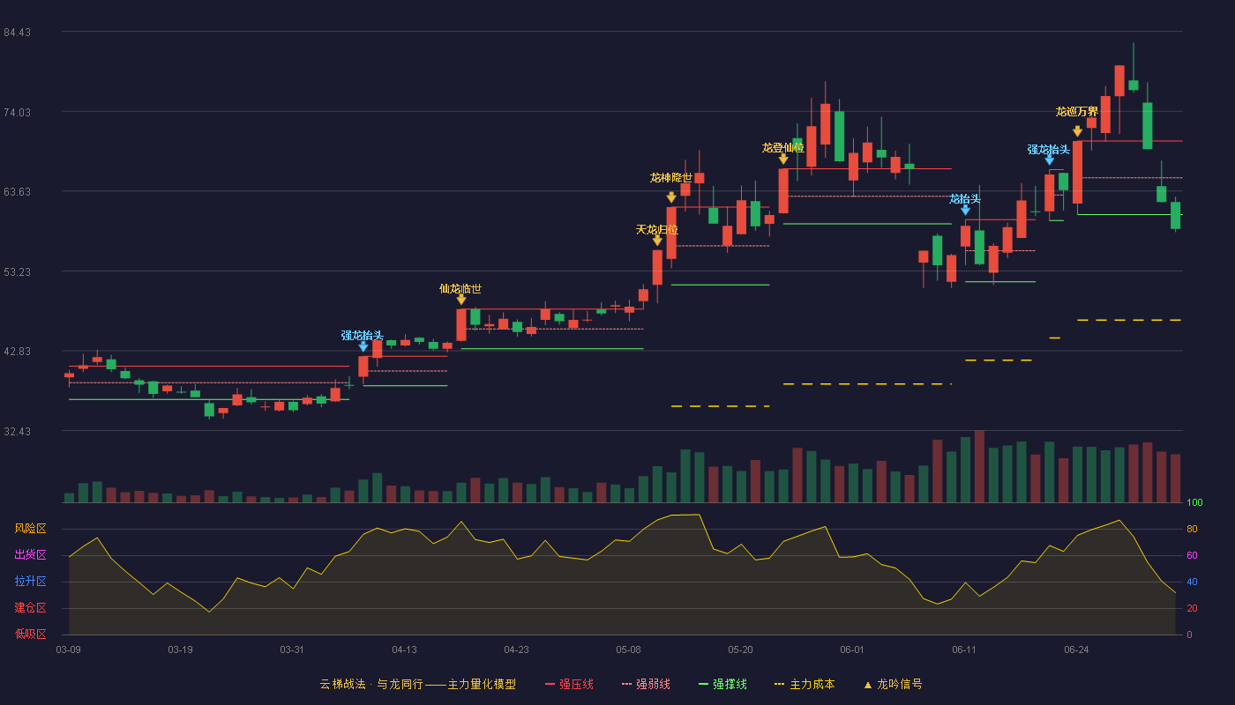Click the blue arrow under 龙抬头
Viewport: 1235px width, 705px height.
(x=965, y=210)
